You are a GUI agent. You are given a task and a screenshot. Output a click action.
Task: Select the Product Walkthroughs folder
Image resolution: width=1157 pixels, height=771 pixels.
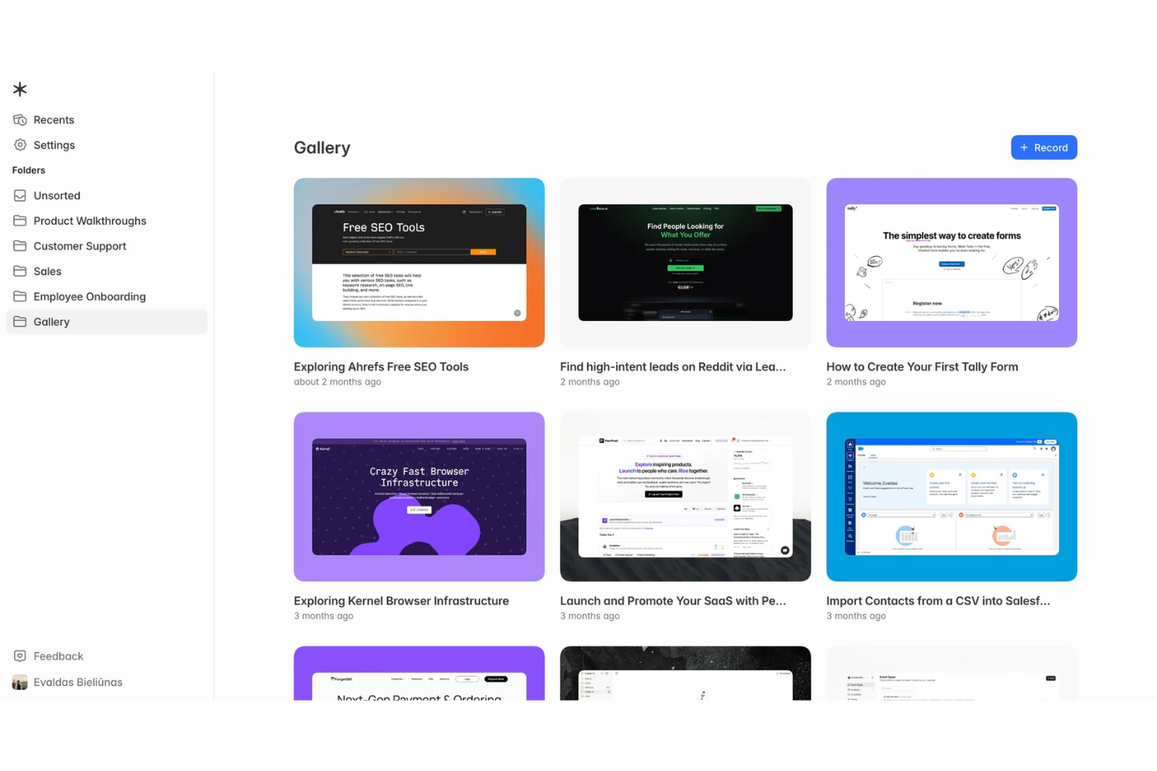(x=90, y=220)
